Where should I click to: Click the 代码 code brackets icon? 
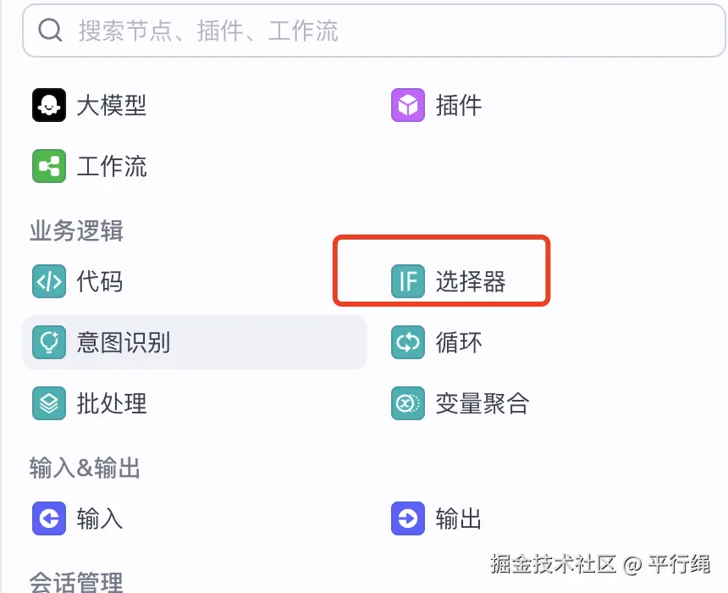tap(49, 281)
